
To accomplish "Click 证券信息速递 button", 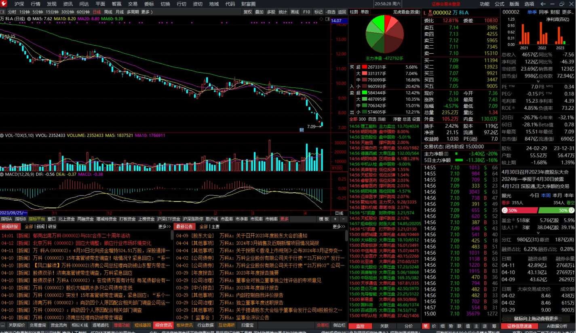I will click(519, 326).
